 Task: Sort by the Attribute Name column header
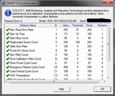(28, 25)
